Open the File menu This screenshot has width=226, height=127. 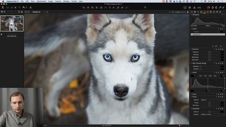(22, 1)
